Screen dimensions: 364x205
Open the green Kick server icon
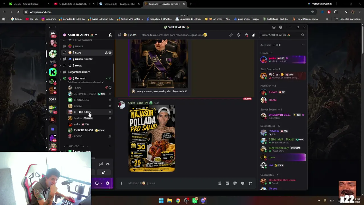pyautogui.click(x=53, y=72)
